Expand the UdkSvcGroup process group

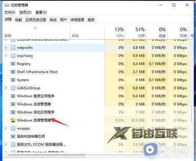click(6, 88)
